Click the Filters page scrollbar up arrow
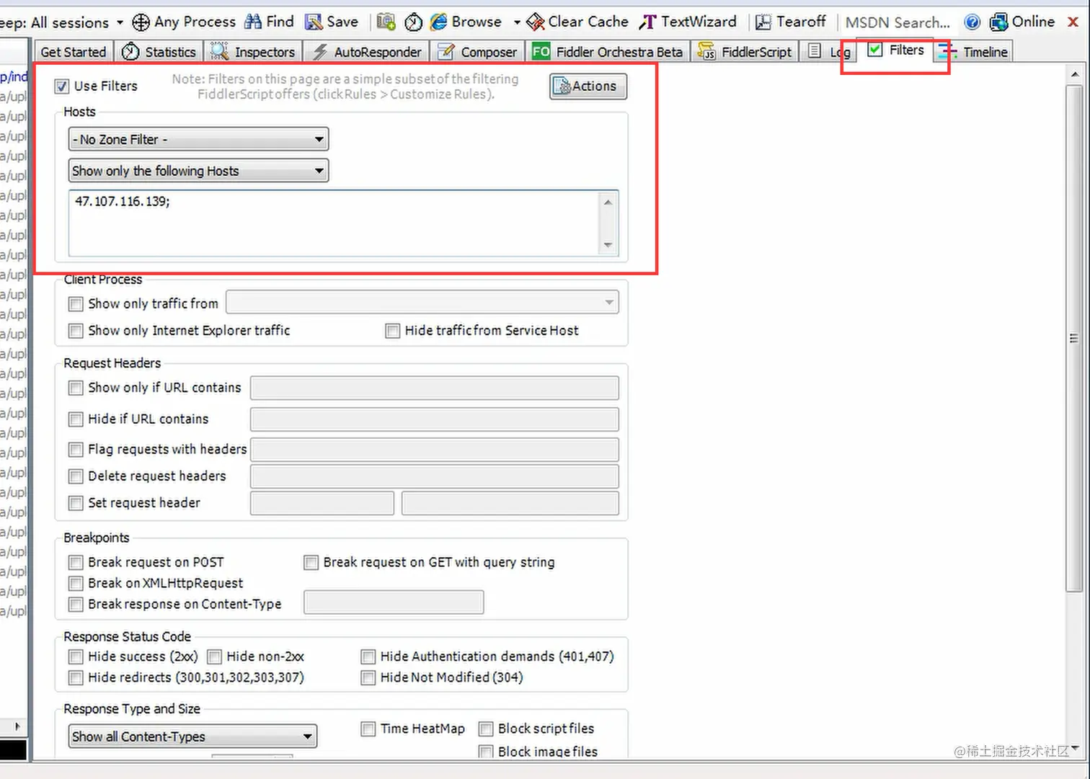Screen dimensions: 1090x779 [1074, 74]
